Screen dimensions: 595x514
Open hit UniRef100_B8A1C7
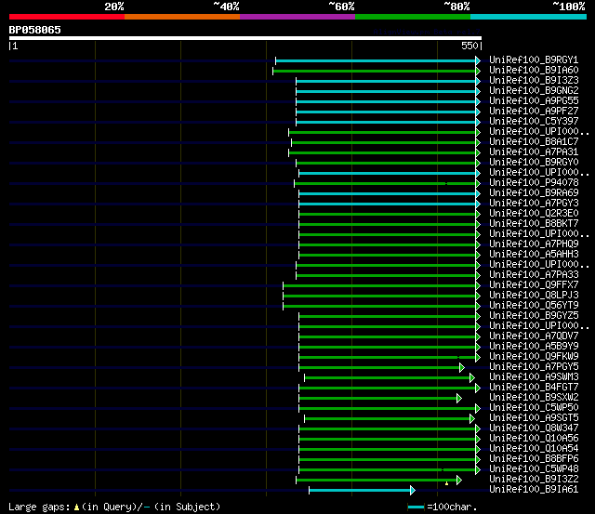(x=534, y=142)
